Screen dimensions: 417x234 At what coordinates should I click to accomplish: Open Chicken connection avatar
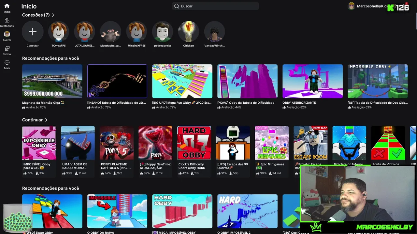(x=189, y=32)
